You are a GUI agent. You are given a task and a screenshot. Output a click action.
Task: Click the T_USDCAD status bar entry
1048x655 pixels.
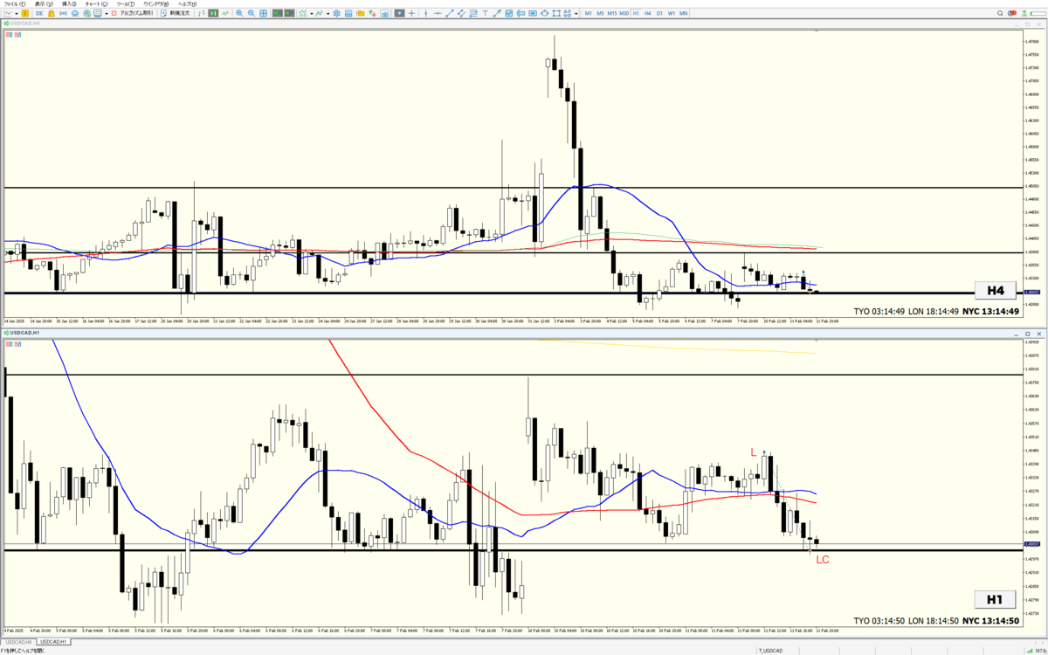point(770,651)
